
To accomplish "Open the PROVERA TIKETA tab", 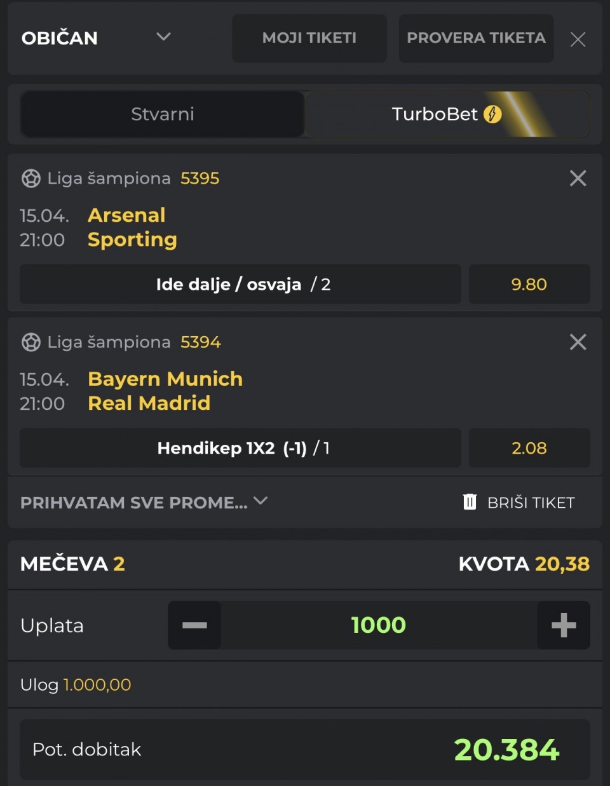I will click(476, 38).
